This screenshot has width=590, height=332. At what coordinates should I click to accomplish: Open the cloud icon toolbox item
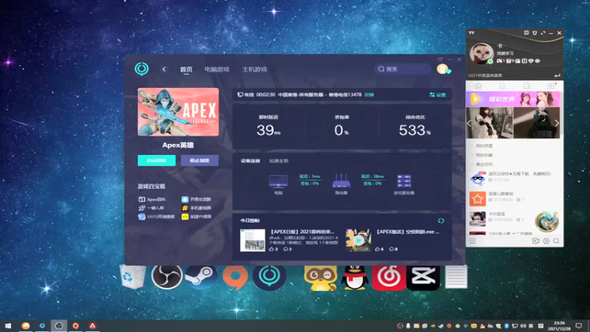196,199
